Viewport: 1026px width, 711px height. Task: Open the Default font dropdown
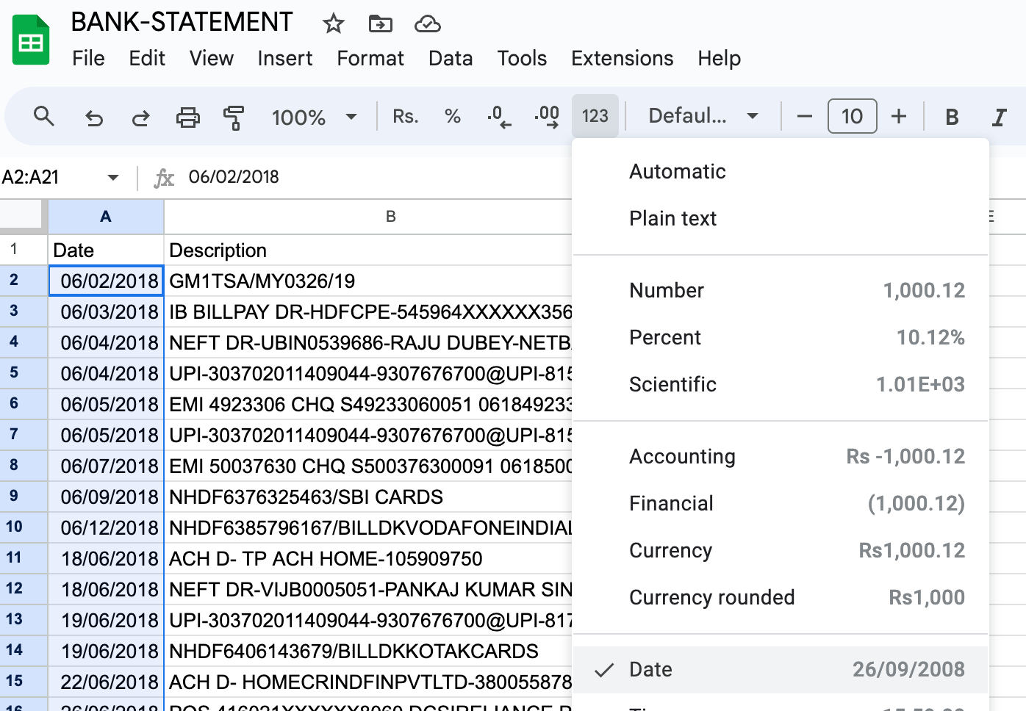pyautogui.click(x=703, y=116)
